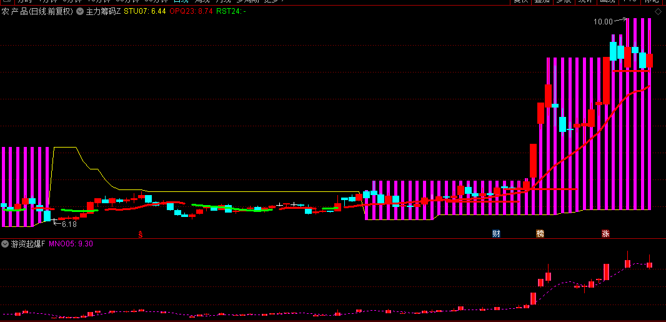The image size is (666, 322).
Task: Open the dropdown beside 游资起爆F indicator
Action: (5, 244)
